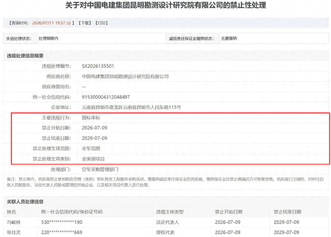Select former name value "--"
This screenshot has width=331, height=237.
(84, 87)
